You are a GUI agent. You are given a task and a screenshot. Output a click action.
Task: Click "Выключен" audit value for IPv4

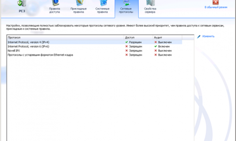pos(165,42)
